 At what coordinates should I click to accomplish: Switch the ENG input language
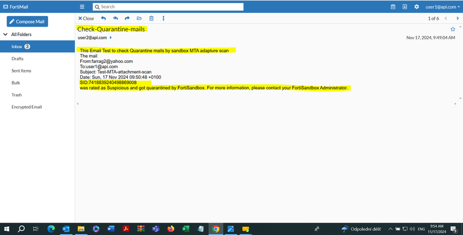[421, 229]
